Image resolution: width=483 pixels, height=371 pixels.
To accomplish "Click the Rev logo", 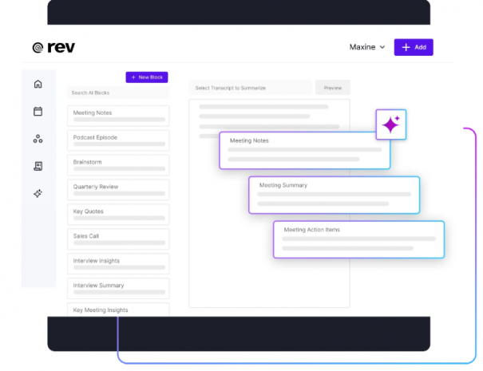I will click(53, 47).
